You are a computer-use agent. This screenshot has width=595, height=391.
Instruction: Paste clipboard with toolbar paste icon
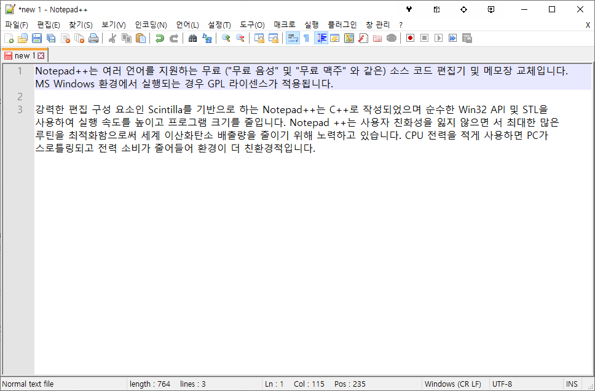(140, 38)
